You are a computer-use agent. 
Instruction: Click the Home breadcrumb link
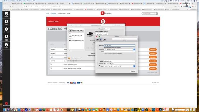(48, 13)
